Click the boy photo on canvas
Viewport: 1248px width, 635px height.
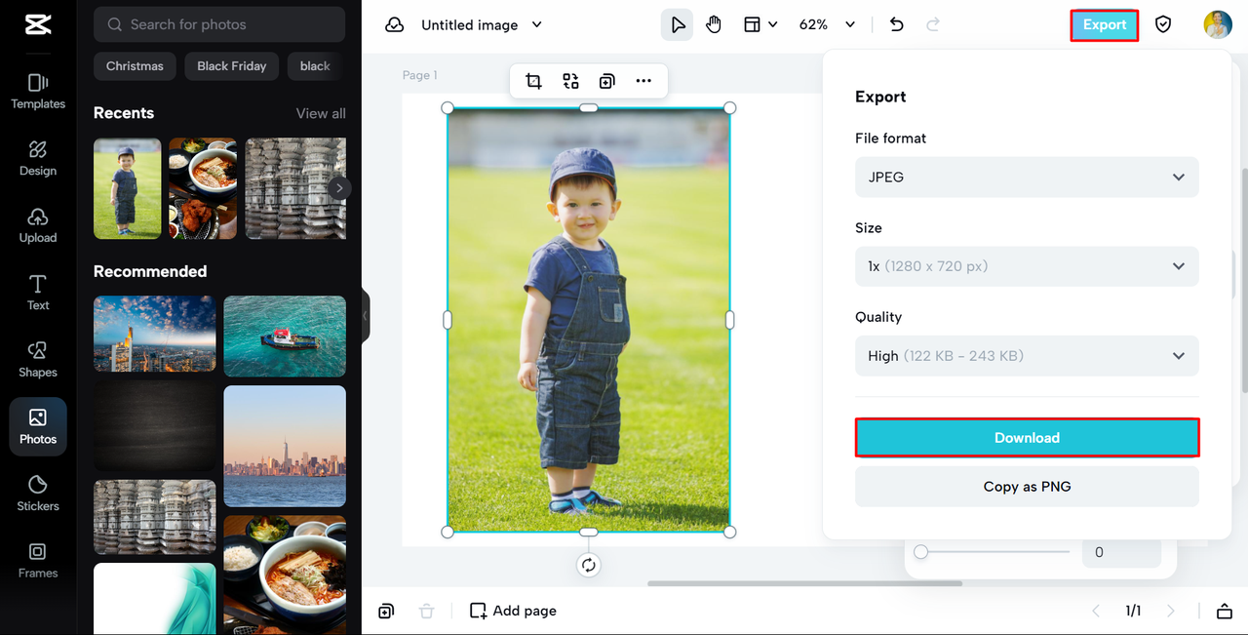pyautogui.click(x=588, y=320)
